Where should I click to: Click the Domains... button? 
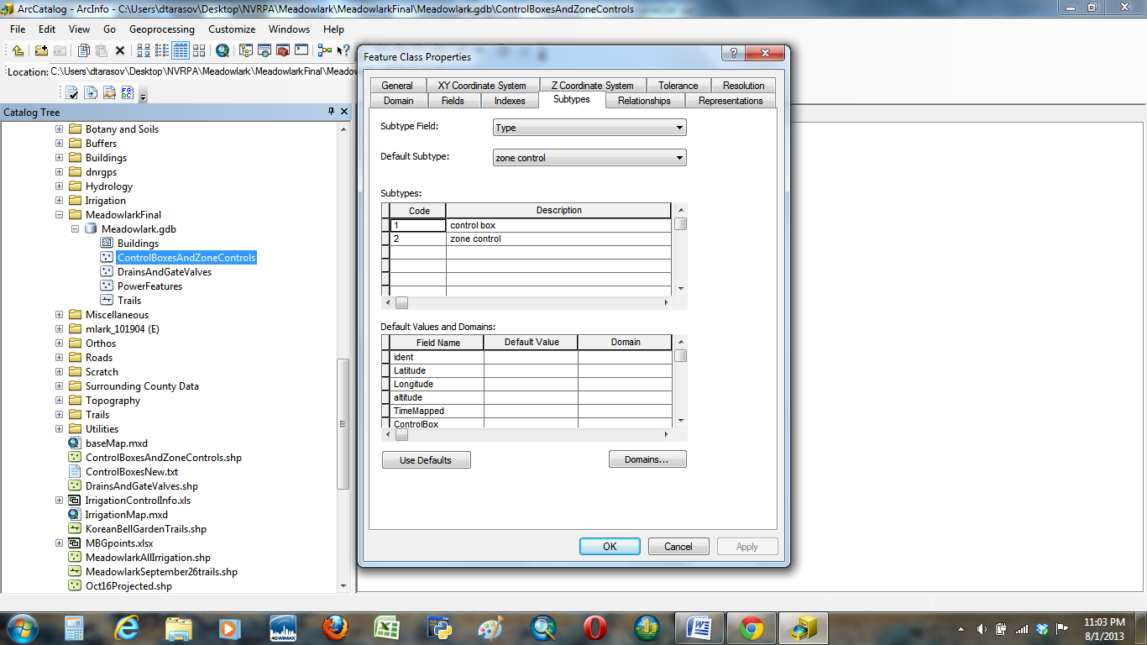pyautogui.click(x=647, y=460)
